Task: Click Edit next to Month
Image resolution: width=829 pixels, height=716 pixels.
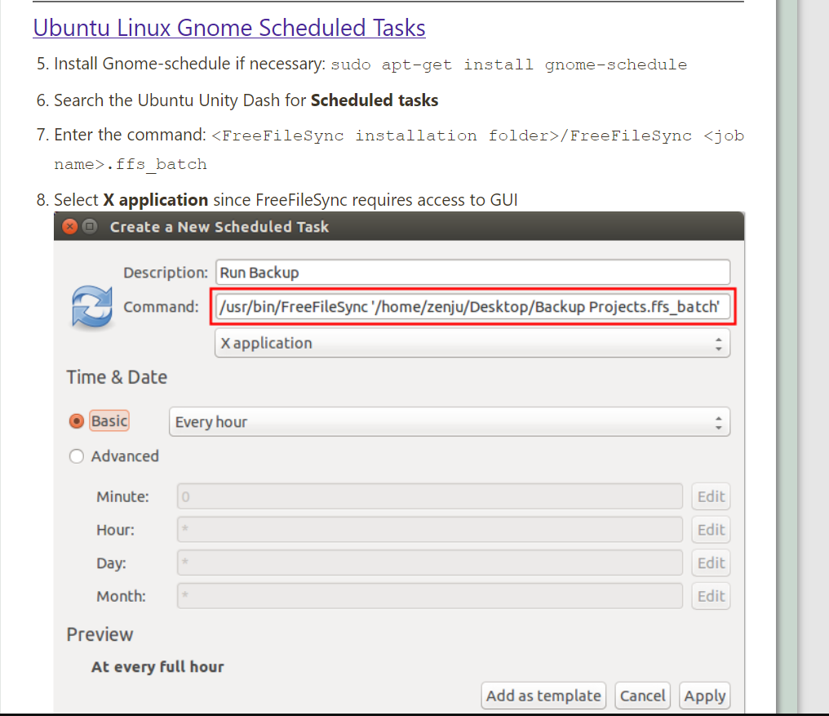Action: [712, 596]
